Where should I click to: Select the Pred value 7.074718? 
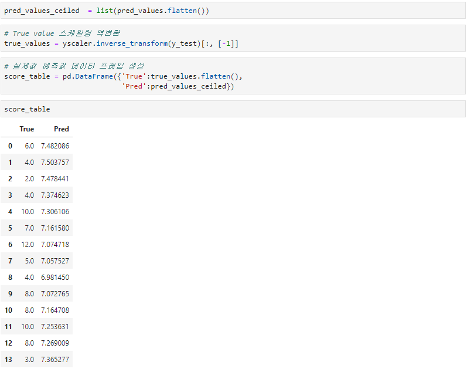[55, 244]
